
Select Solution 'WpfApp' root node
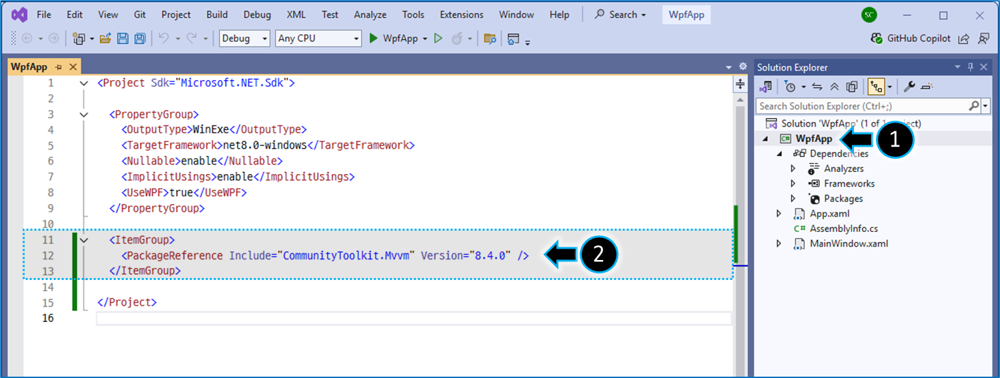coord(851,123)
